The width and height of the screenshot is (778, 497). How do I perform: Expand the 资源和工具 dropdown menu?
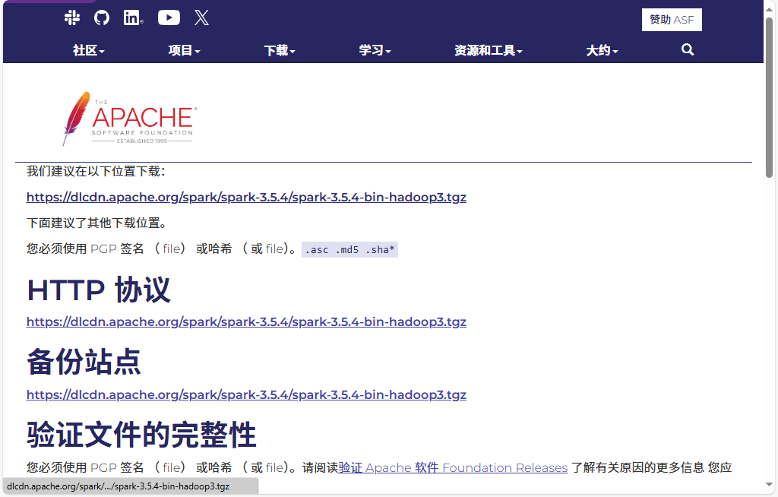pos(489,51)
